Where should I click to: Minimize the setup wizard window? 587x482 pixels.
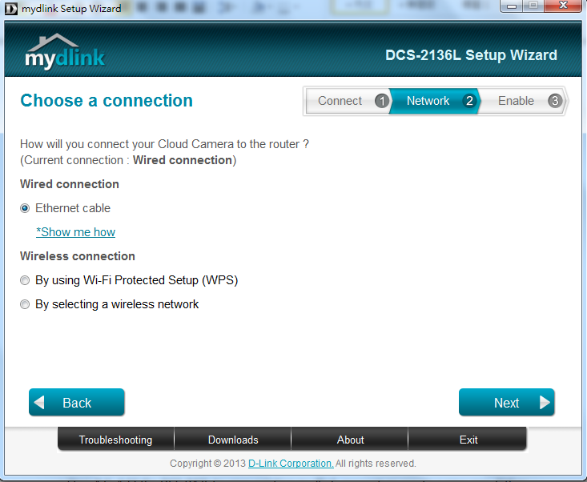pos(512,6)
